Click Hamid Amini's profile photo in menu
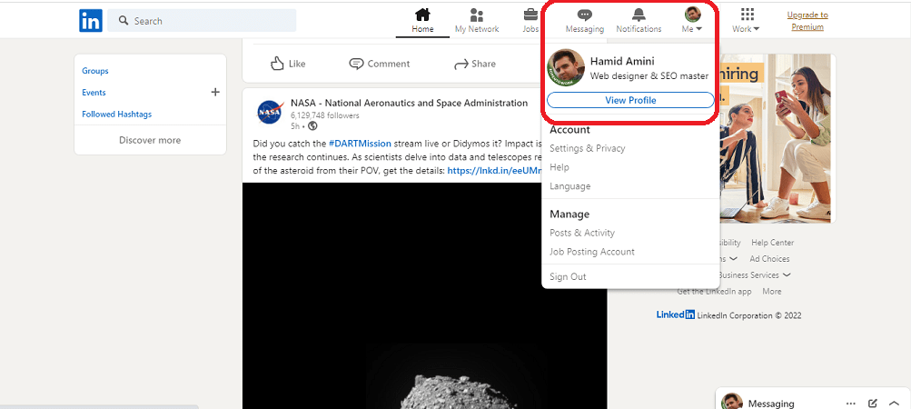Viewport: 911px width, 409px height. [x=565, y=67]
